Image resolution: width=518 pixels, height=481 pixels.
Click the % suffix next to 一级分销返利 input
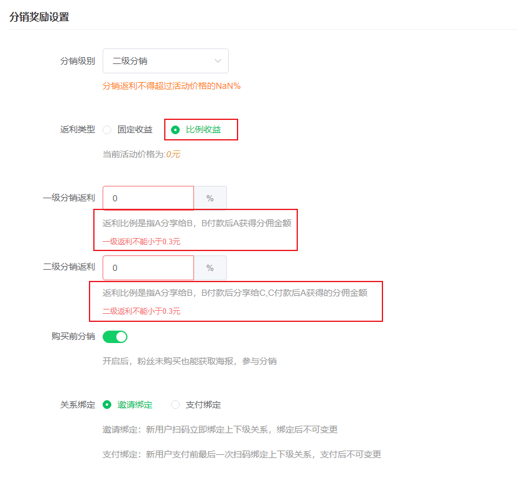coord(210,198)
